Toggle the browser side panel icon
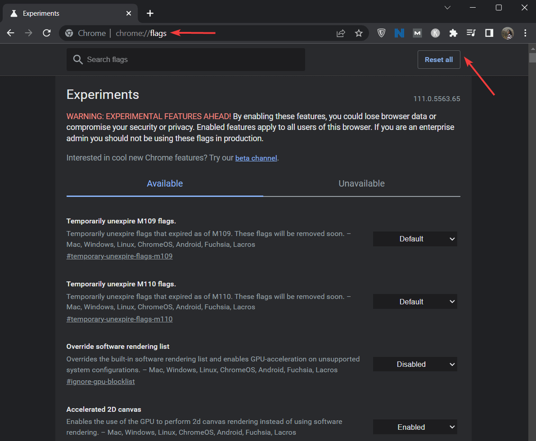The height and width of the screenshot is (441, 536). tap(489, 33)
